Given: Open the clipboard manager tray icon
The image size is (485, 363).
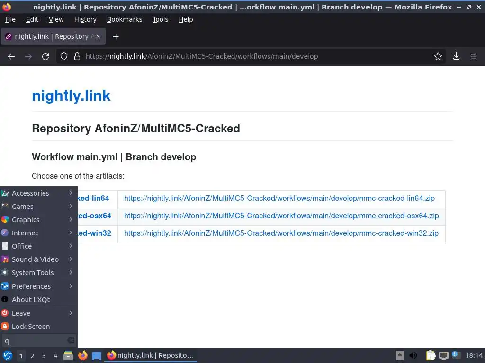Looking at the screenshot, I should [x=430, y=355].
